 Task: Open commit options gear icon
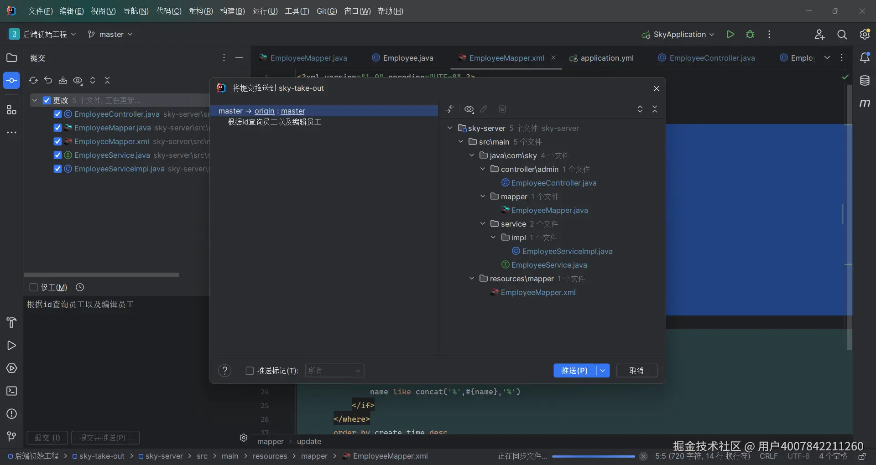(x=244, y=438)
